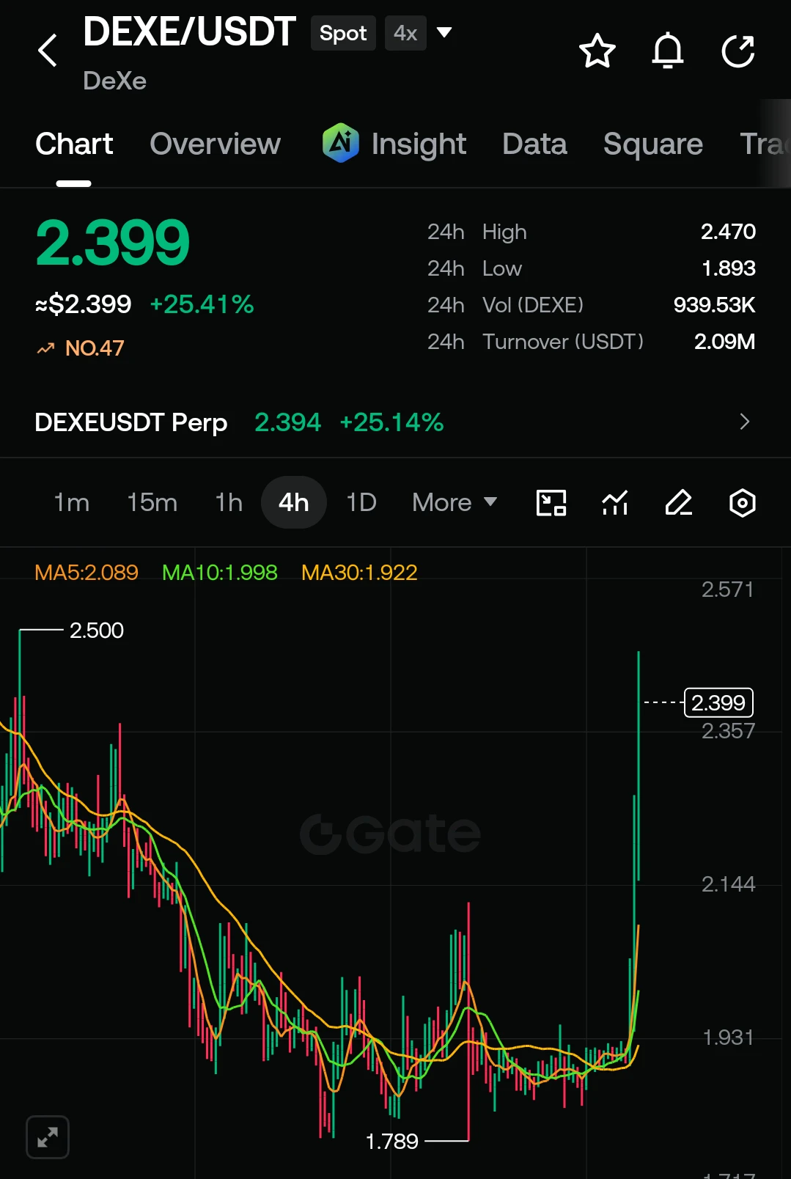The height and width of the screenshot is (1179, 791).
Task: Tap the 24h Low value 1.893
Action: 728,268
